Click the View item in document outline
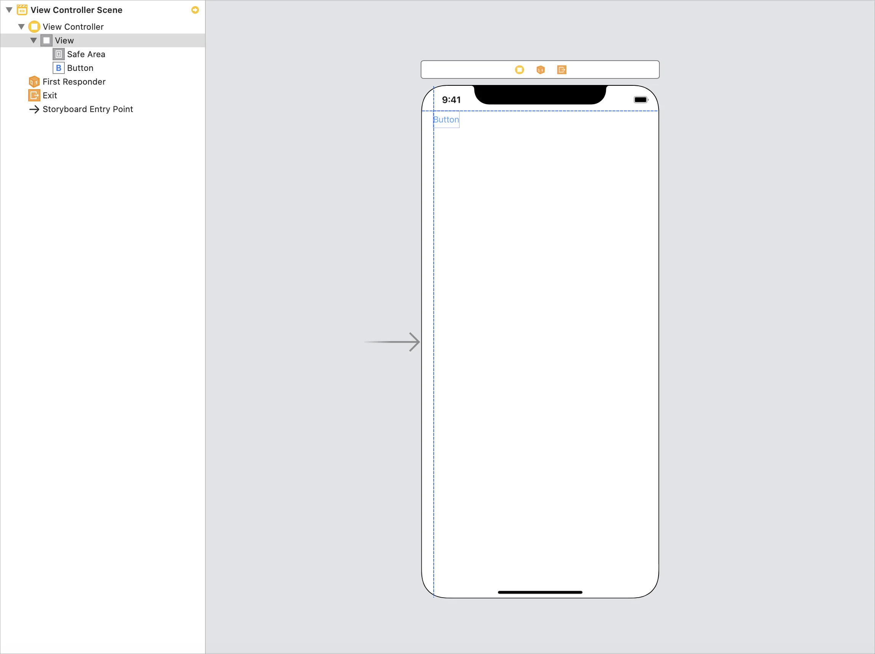This screenshot has width=875, height=654. tap(64, 40)
